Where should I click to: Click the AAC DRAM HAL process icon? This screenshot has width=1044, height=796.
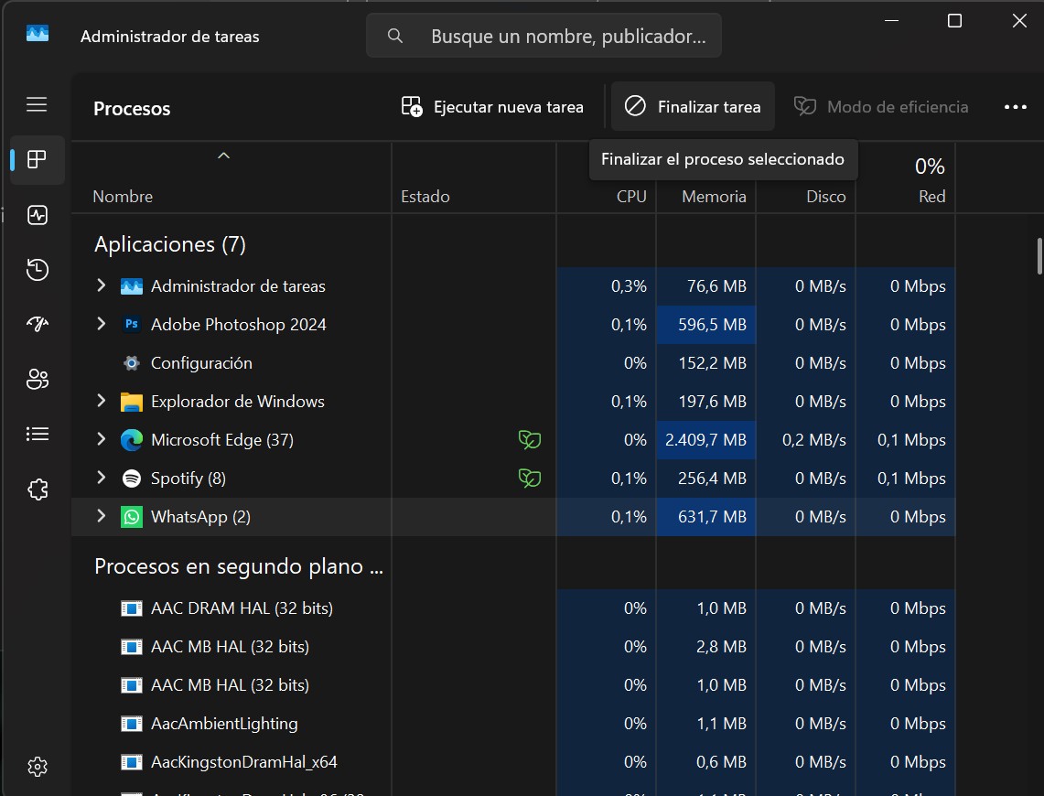tap(132, 608)
